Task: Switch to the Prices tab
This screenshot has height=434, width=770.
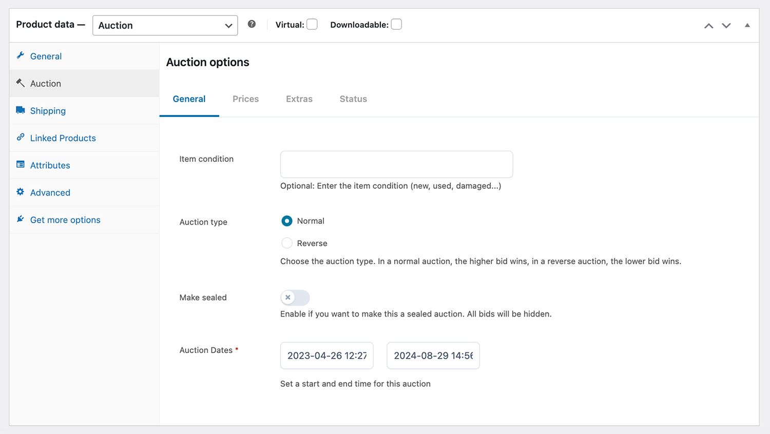Action: pos(245,99)
